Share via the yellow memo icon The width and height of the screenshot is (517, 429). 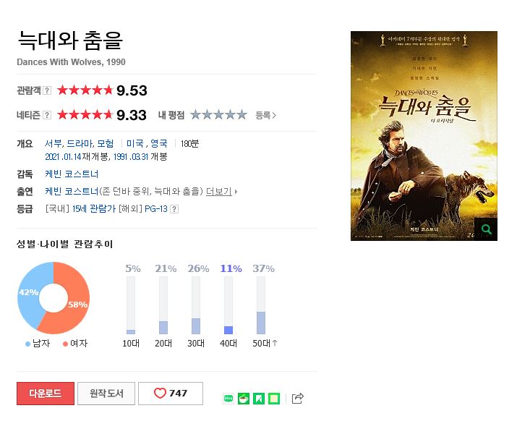point(274,399)
